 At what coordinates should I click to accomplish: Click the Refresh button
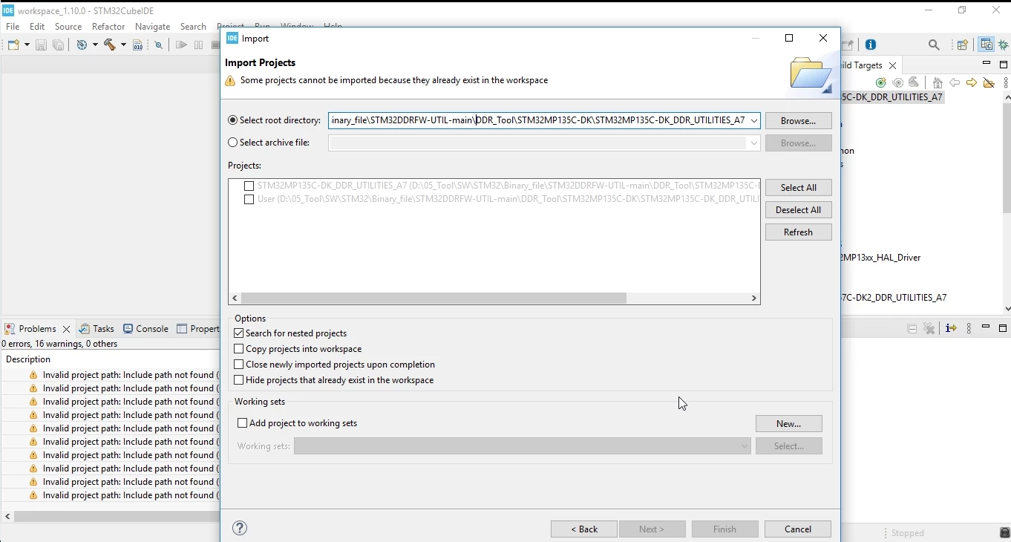(x=799, y=232)
